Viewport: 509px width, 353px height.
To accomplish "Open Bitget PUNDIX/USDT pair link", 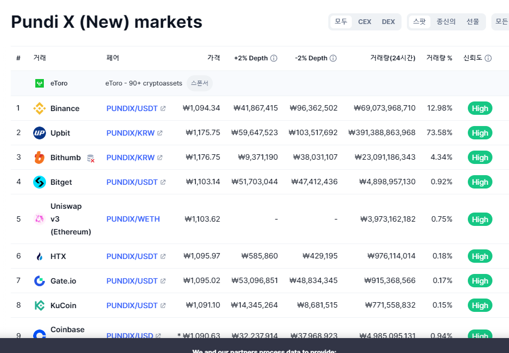I will (x=132, y=182).
